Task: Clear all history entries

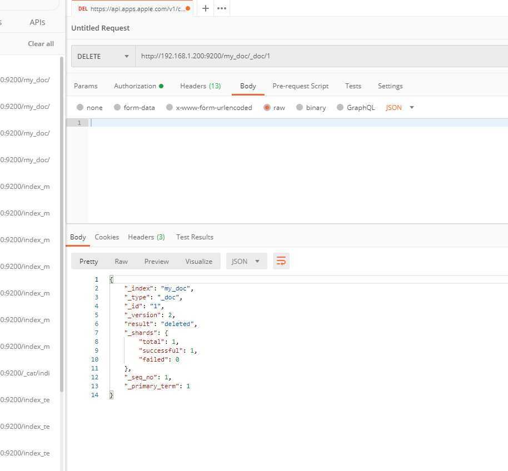Action: 41,44
